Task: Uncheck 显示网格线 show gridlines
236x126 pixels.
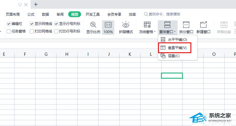Action: [32, 24]
